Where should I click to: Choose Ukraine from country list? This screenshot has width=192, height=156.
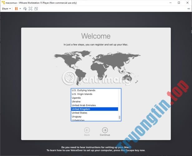coord(94,102)
